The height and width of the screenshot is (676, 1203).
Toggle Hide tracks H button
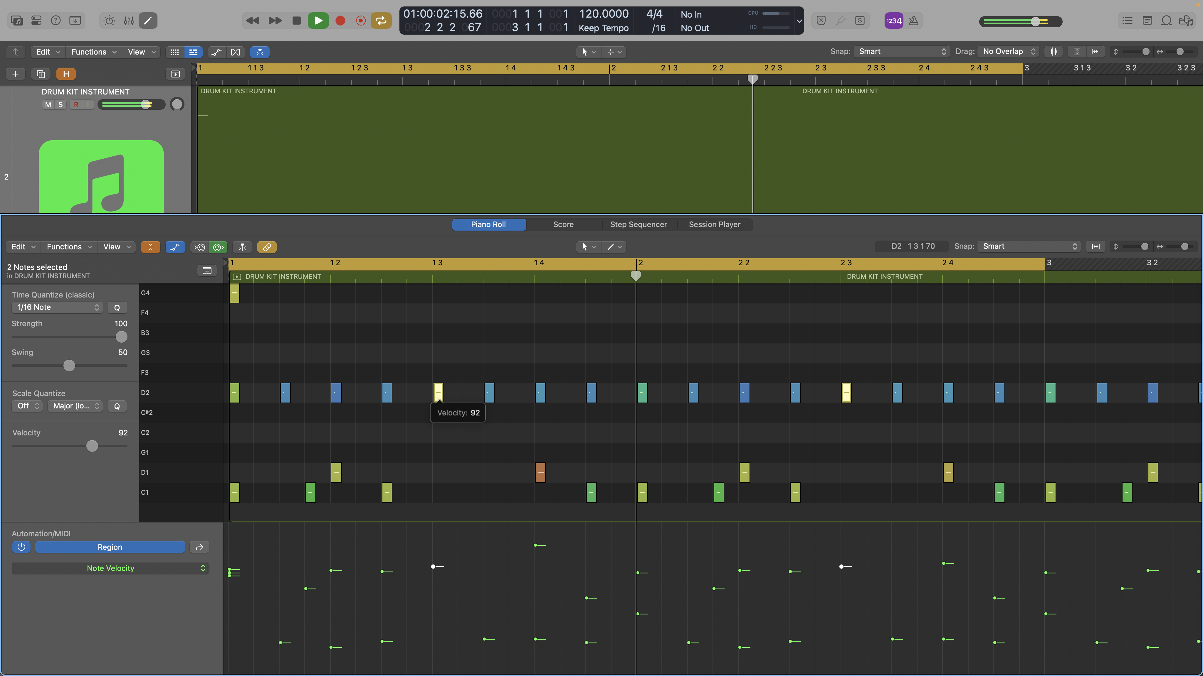66,74
